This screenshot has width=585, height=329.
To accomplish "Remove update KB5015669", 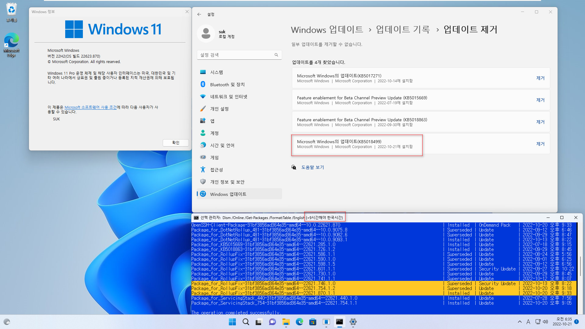I will click(x=540, y=100).
